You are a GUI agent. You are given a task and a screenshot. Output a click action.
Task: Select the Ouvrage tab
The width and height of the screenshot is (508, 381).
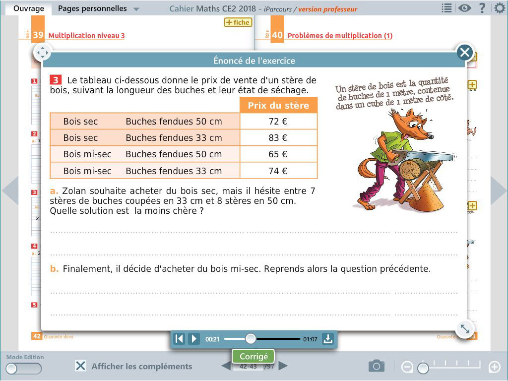(x=29, y=8)
